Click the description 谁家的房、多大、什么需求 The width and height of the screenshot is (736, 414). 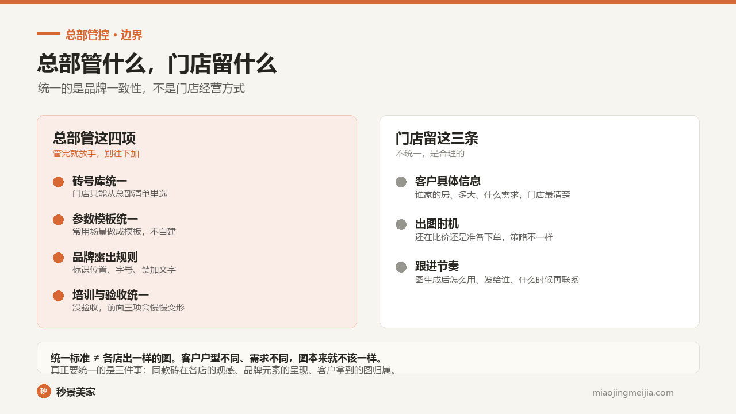(467, 195)
